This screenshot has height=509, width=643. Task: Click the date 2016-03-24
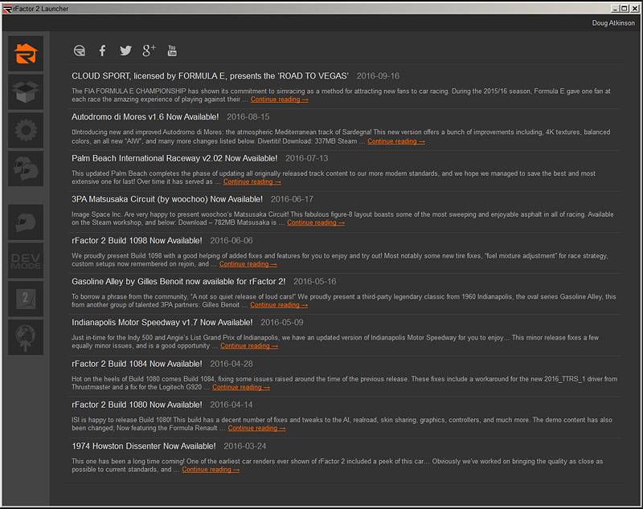pyautogui.click(x=245, y=446)
